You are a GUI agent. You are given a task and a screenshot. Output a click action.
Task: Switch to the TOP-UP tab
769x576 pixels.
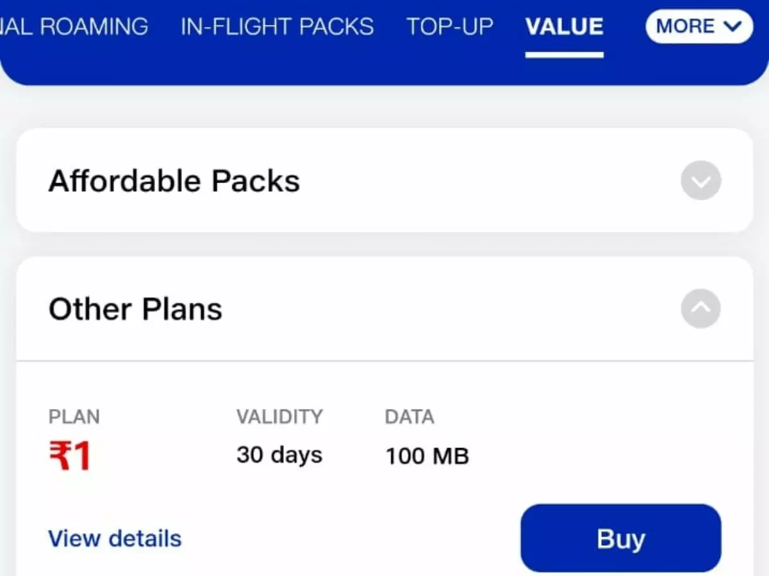click(450, 27)
